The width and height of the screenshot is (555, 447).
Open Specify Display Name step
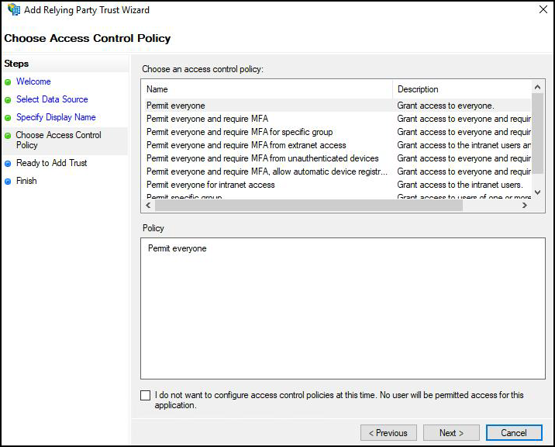click(x=56, y=117)
